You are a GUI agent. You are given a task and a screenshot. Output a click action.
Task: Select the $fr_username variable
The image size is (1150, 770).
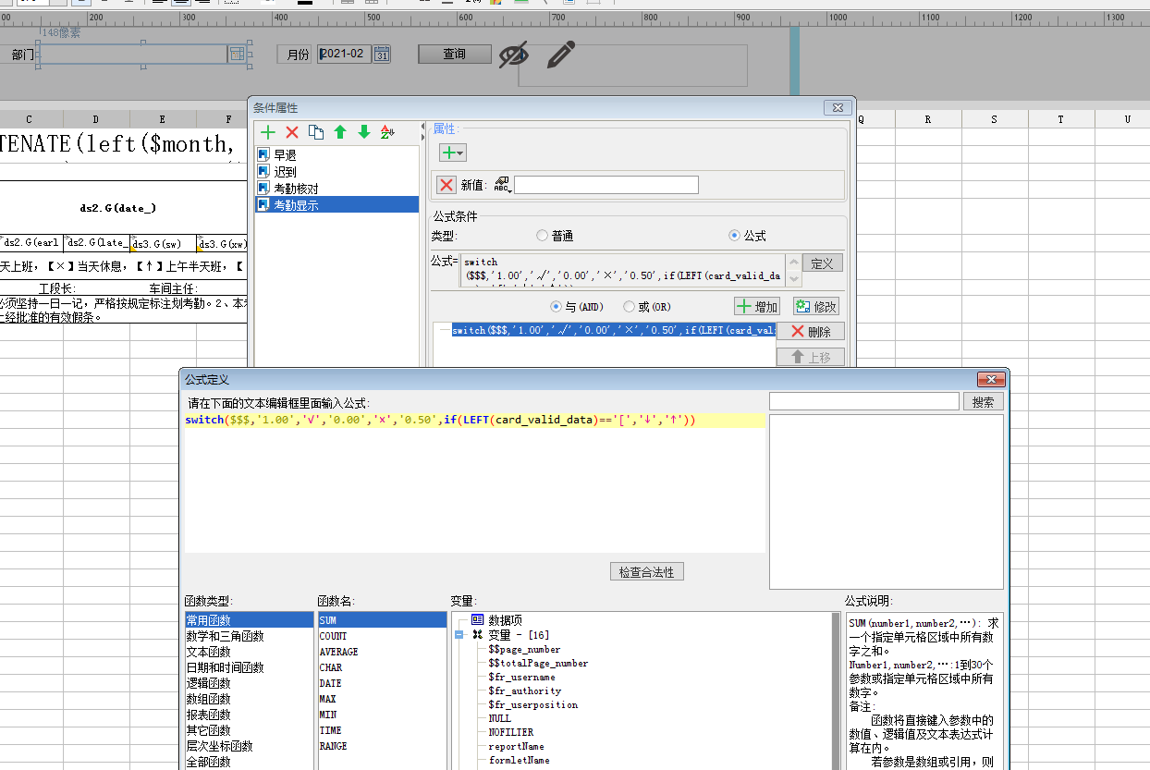522,677
